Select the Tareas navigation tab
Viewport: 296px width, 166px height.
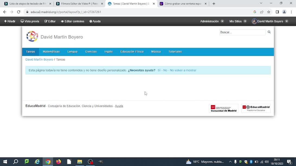click(30, 52)
